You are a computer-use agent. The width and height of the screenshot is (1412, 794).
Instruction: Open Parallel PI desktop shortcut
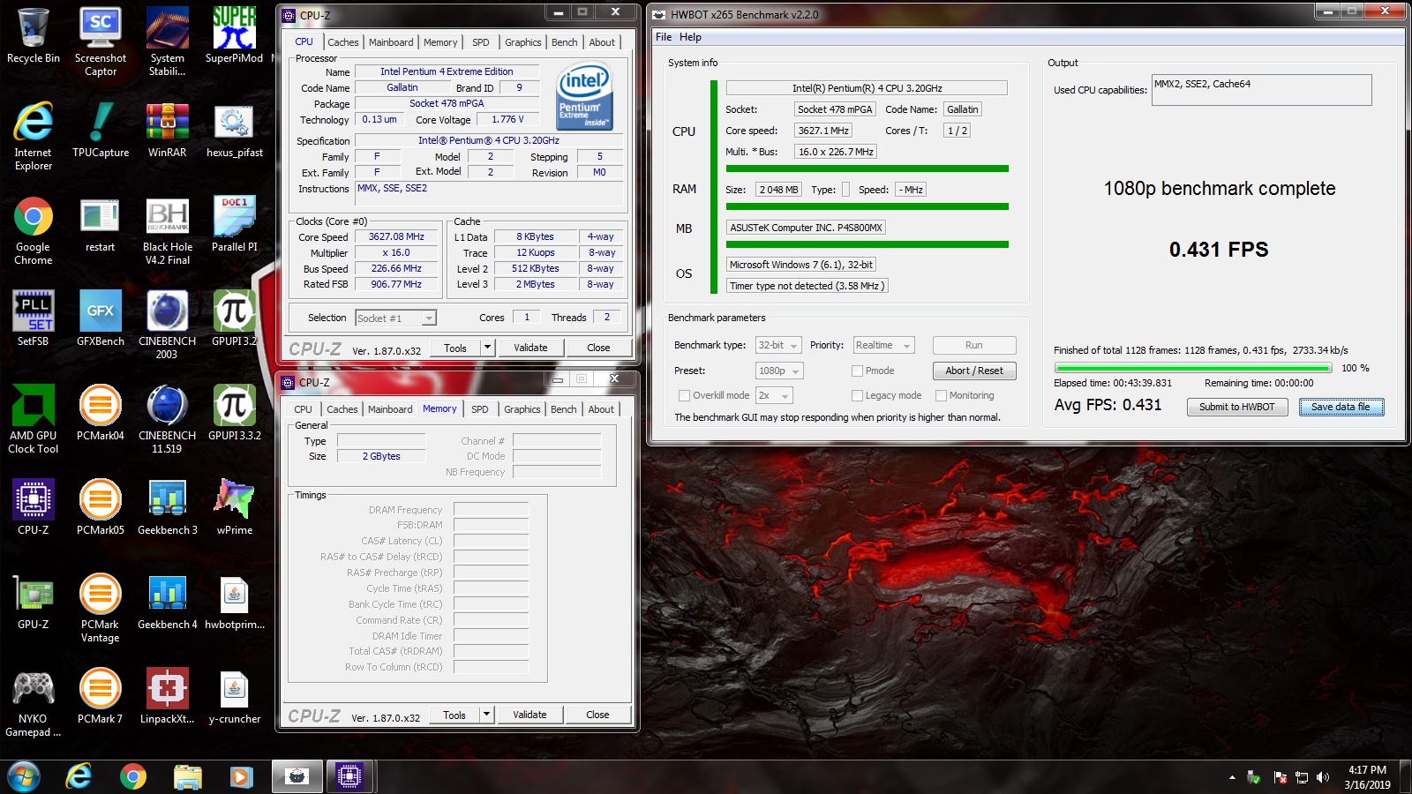[235, 225]
